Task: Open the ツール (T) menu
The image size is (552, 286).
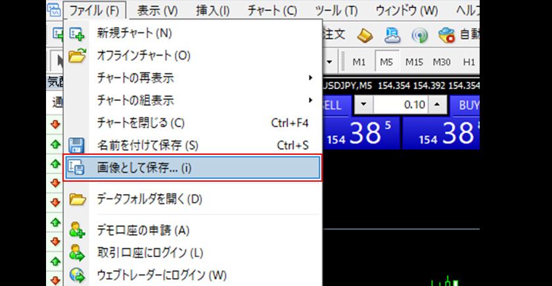Action: (x=336, y=10)
